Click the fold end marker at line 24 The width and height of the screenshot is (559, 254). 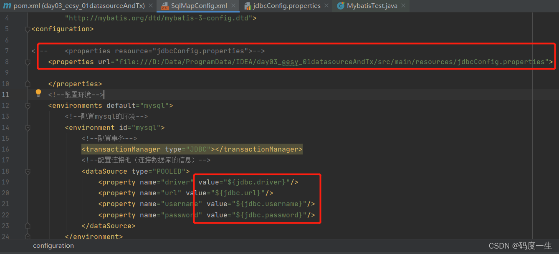(x=28, y=237)
